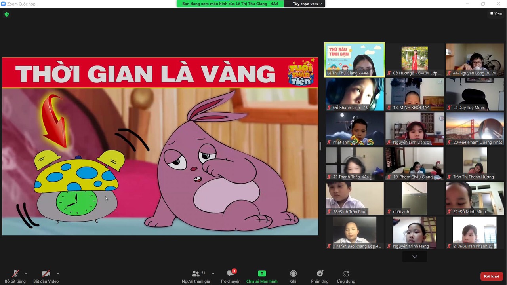The height and width of the screenshot is (285, 507).
Task: Open the Xem view layout menu
Action: click(x=496, y=14)
